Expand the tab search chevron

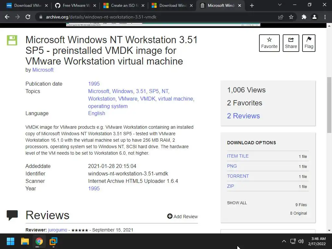tap(280, 5)
